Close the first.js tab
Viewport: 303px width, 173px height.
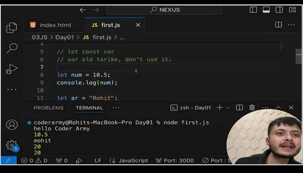138,25
